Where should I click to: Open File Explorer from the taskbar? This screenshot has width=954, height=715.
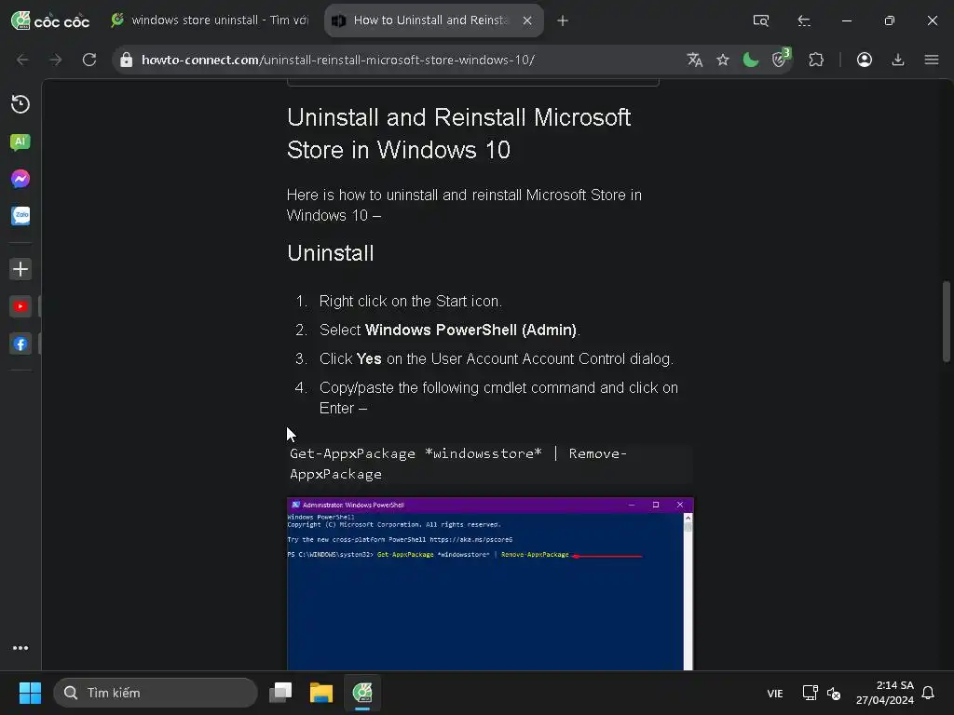pyautogui.click(x=321, y=693)
